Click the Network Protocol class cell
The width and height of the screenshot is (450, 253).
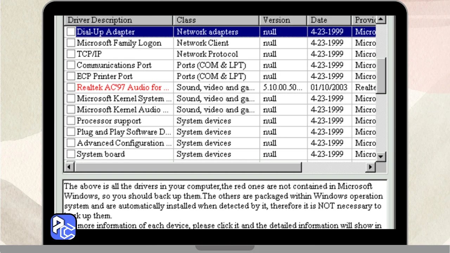[217, 54]
